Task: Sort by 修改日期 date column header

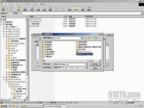Action: point(93,16)
